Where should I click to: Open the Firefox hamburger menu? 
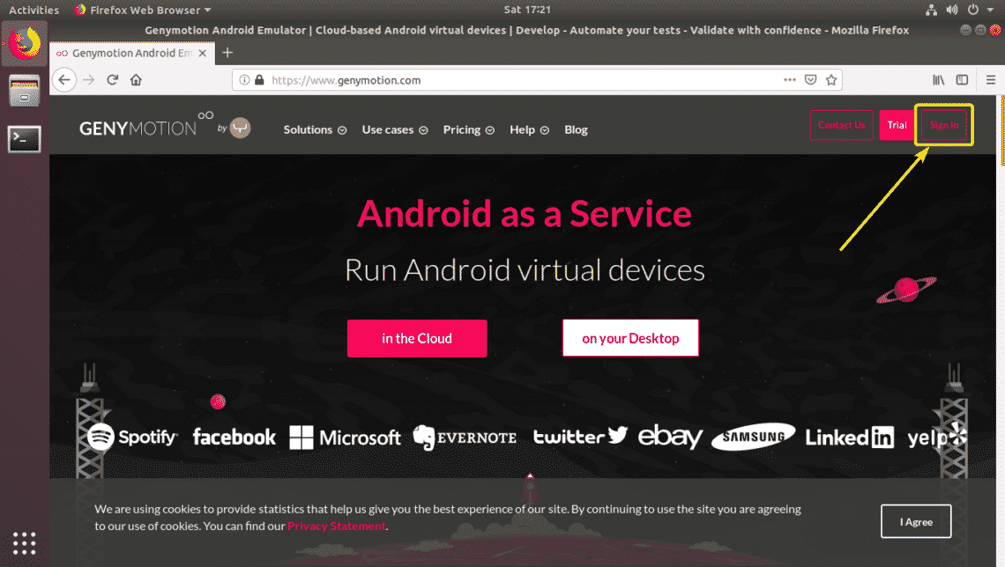click(991, 80)
